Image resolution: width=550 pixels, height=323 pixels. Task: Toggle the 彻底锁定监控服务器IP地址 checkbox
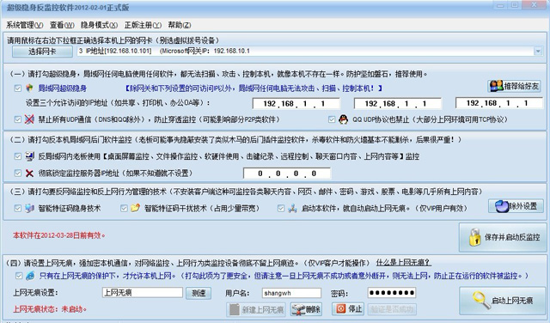[x=18, y=173]
